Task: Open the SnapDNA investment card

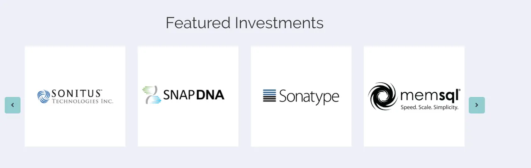Action: [x=188, y=96]
